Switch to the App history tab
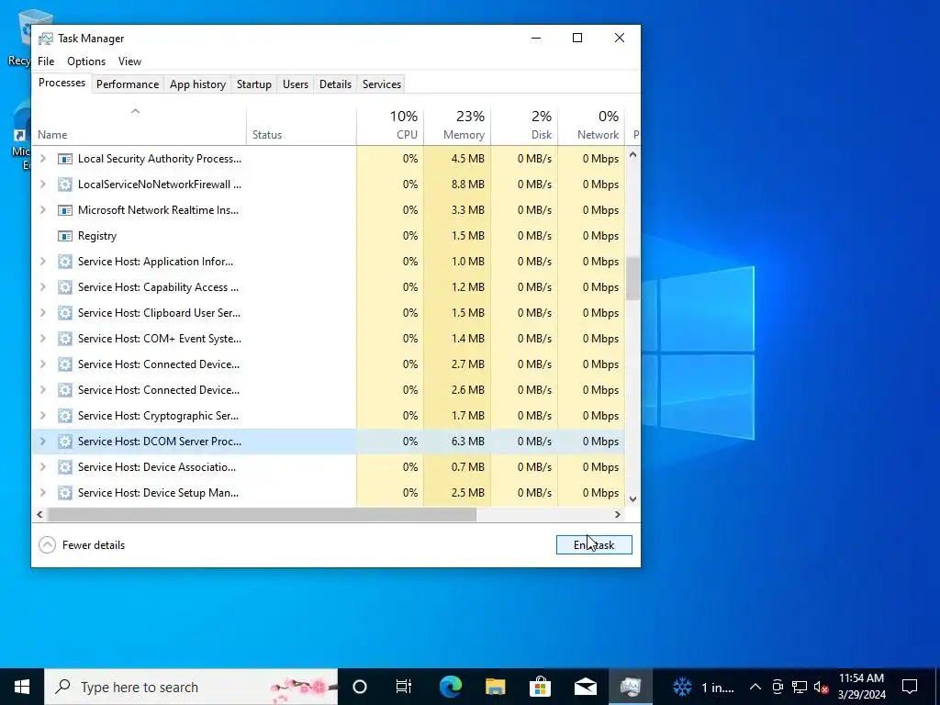 coord(198,84)
